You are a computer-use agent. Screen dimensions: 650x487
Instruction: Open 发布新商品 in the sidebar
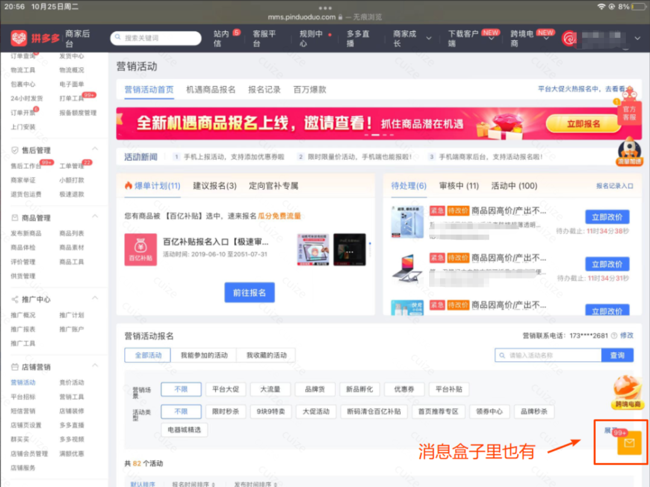(x=26, y=234)
